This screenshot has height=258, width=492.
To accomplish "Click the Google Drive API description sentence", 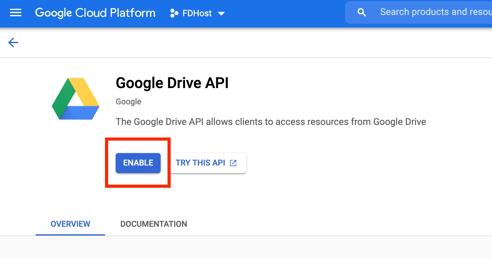I will (271, 122).
